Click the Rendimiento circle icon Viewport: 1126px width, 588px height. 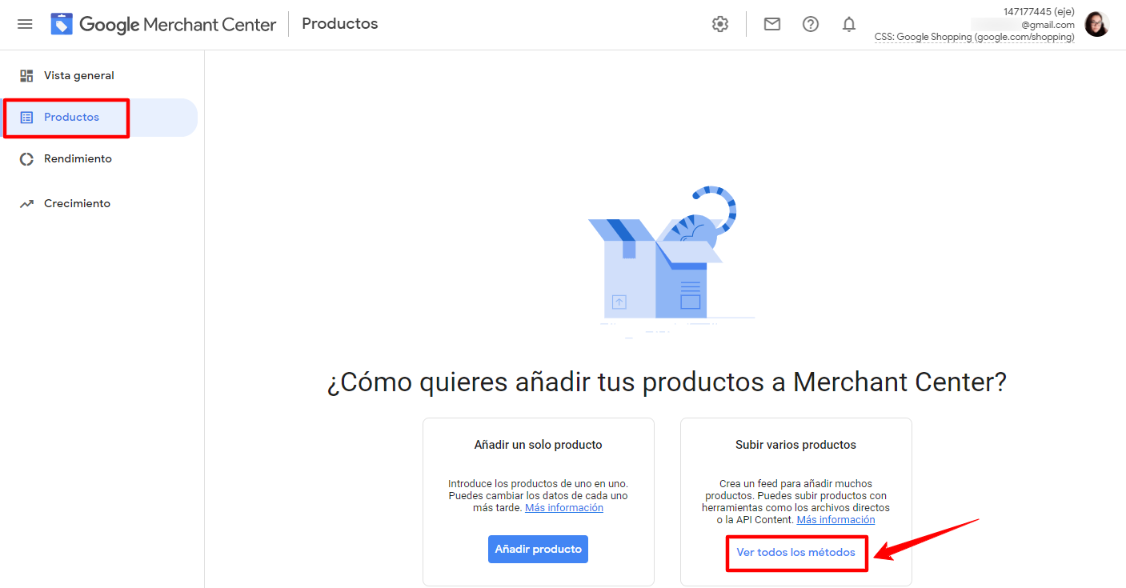tap(26, 159)
